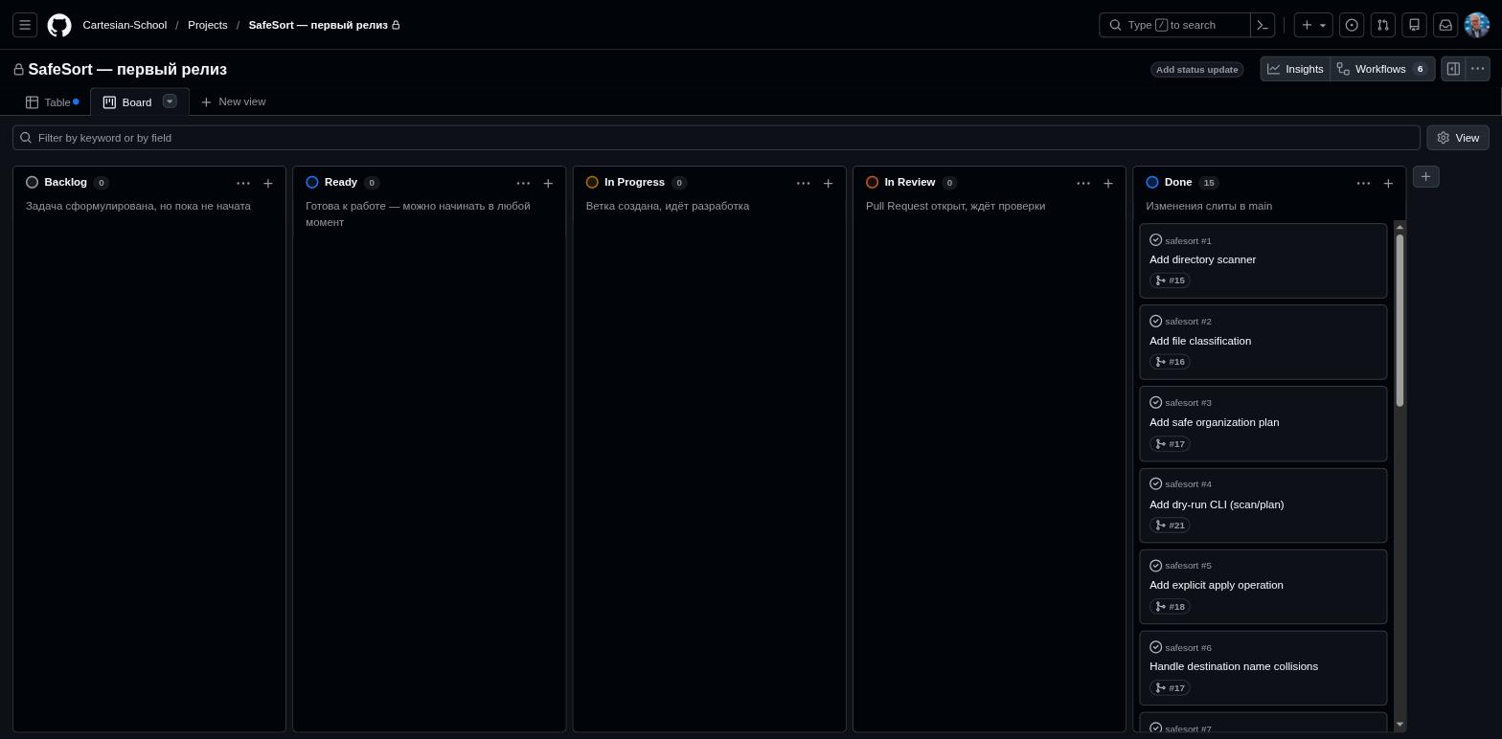Open the In Progress column actions menu

point(803,183)
